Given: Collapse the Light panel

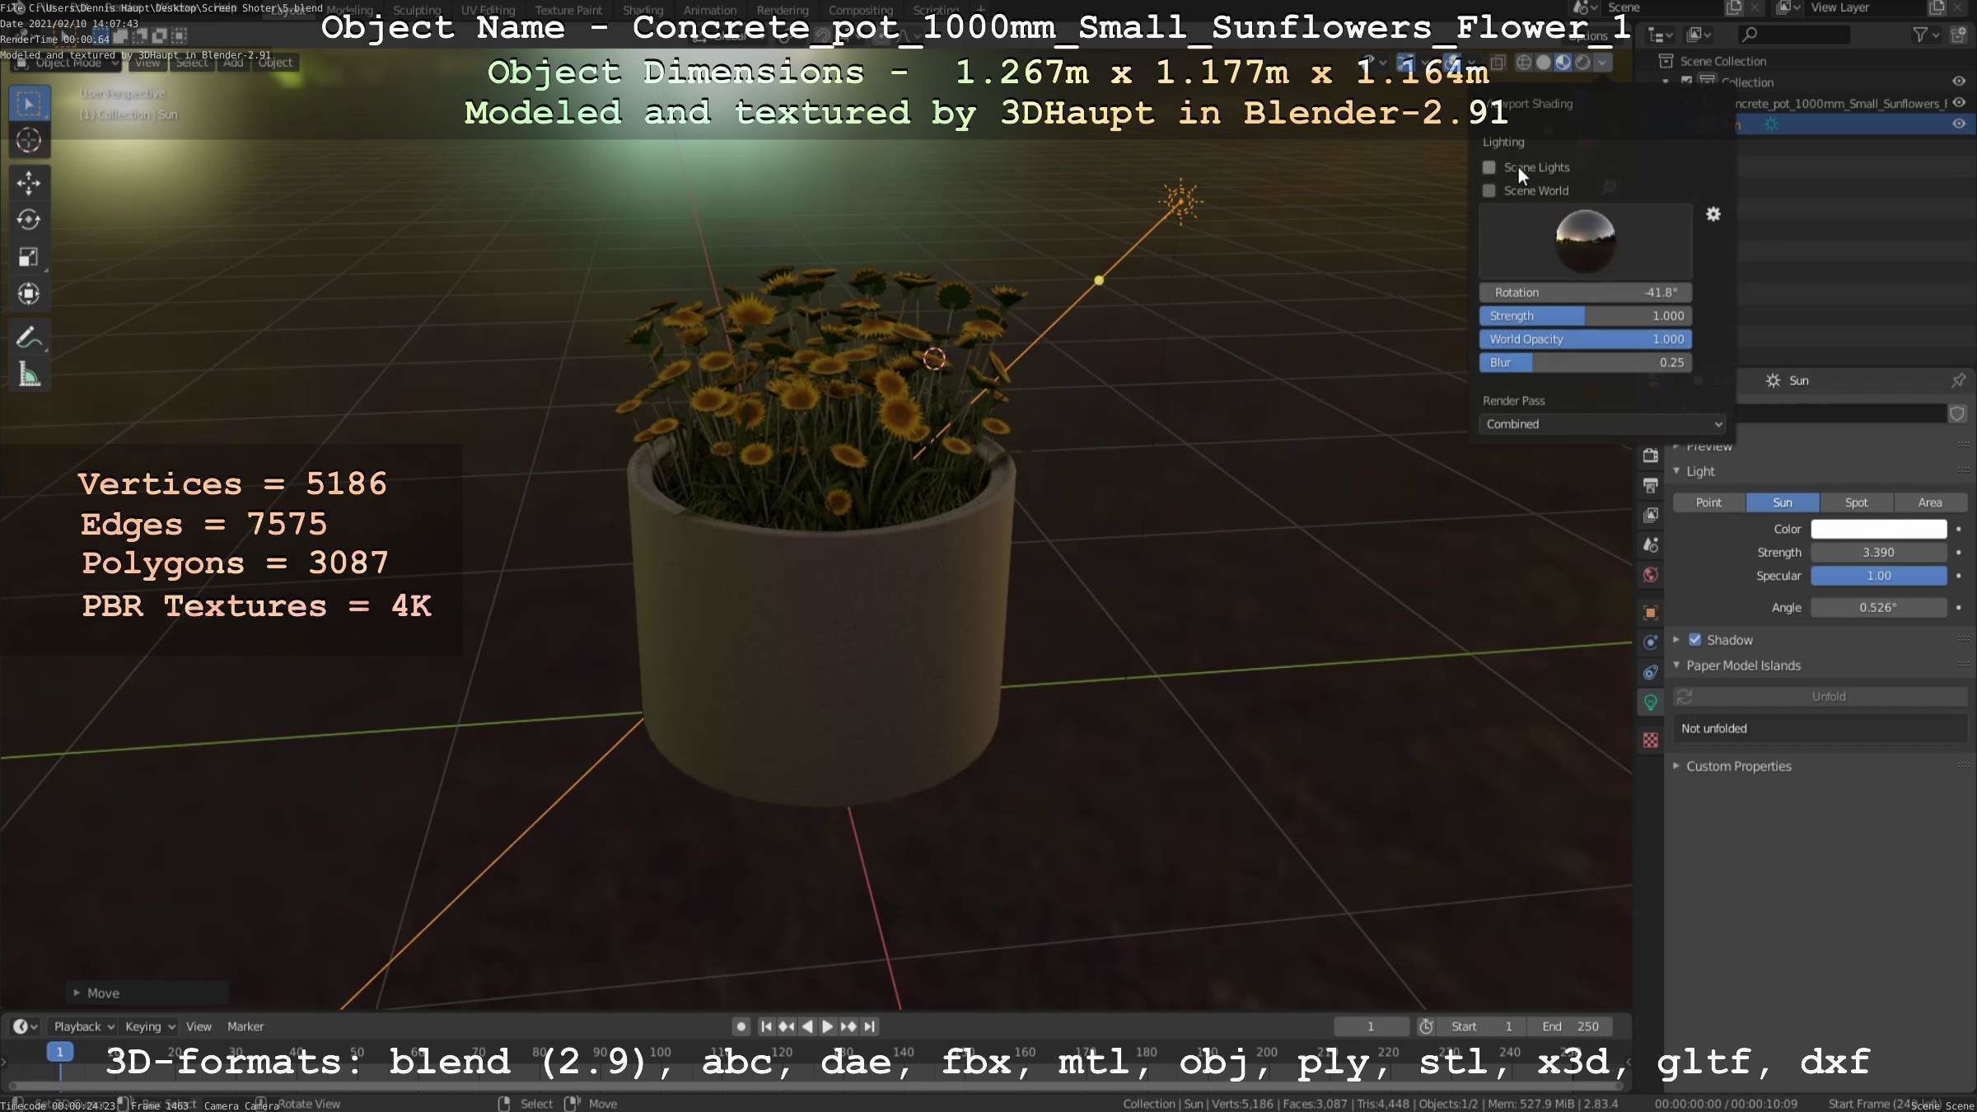Looking at the screenshot, I should 1677,471.
